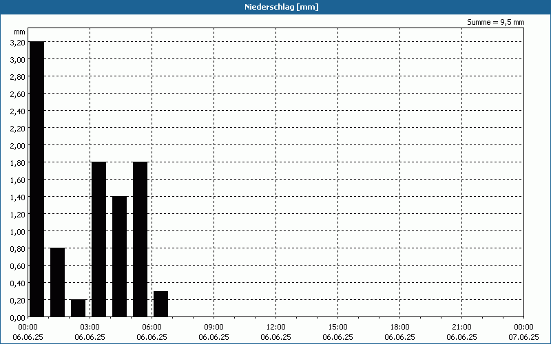The height and width of the screenshot is (344, 551).
Task: Click the y-axis label "2,20"
Action: point(18,129)
